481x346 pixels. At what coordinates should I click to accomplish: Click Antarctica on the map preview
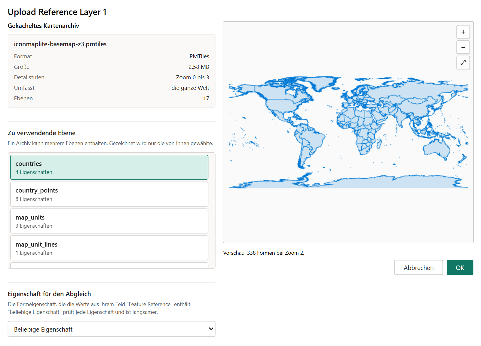pos(349,182)
